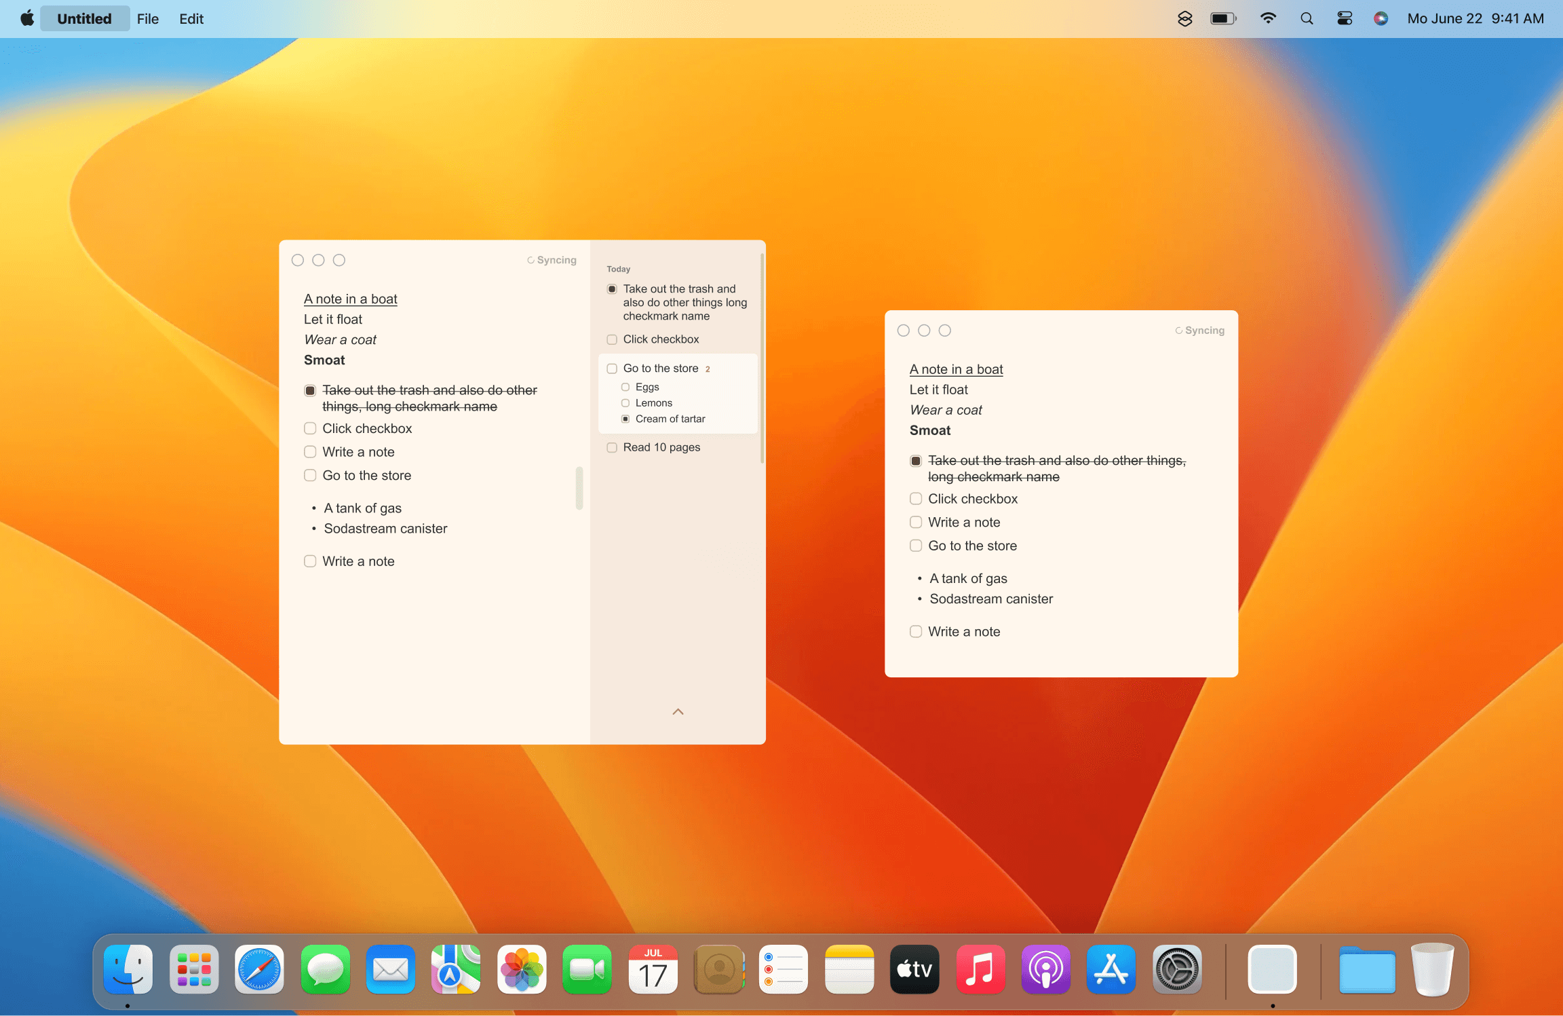The height and width of the screenshot is (1016, 1563).
Task: Open Contacts app in the dock
Action: (718, 969)
